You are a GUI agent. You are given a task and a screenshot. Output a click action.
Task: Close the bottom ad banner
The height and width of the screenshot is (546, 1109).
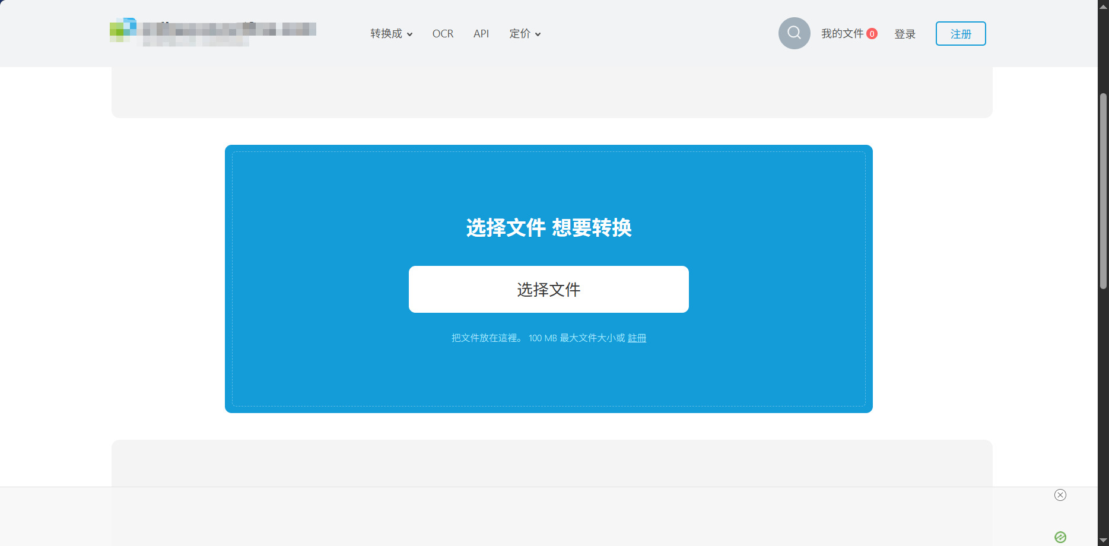click(1060, 495)
